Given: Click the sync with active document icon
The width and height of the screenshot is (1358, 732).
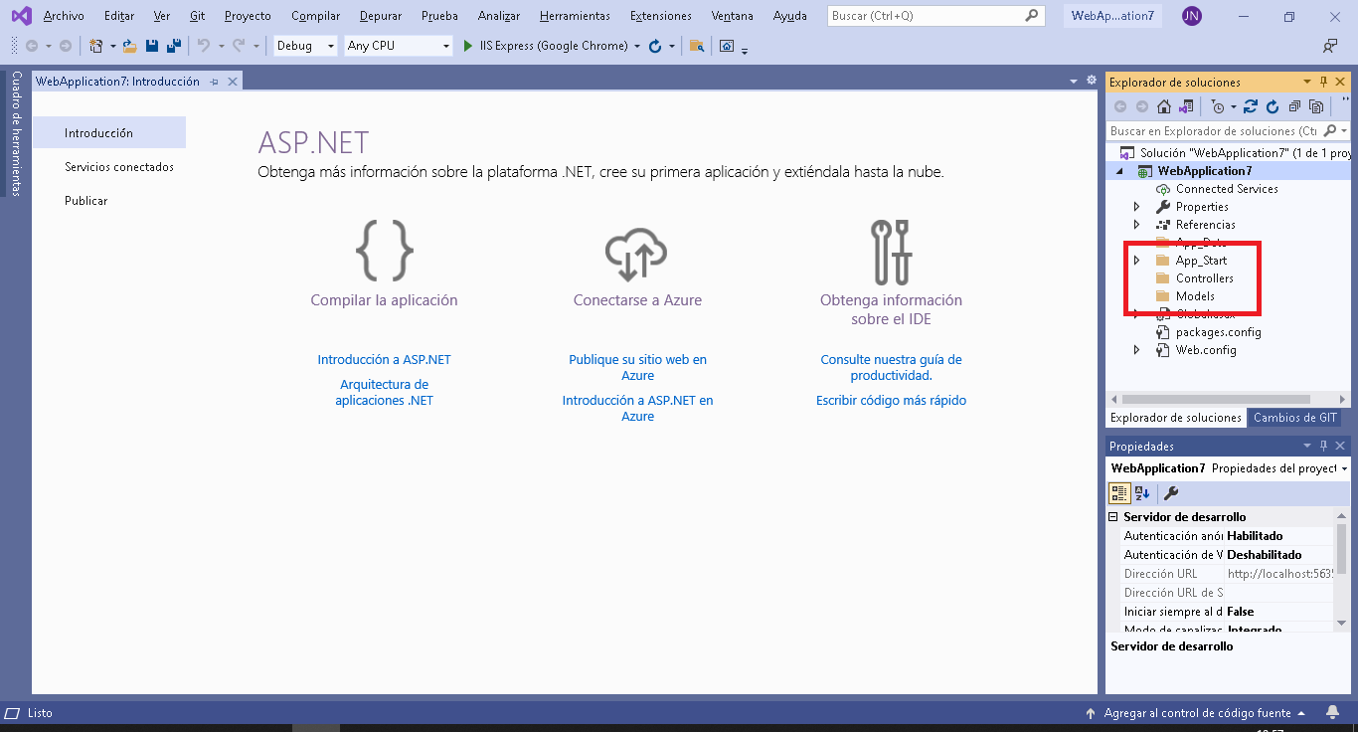Looking at the screenshot, I should pyautogui.click(x=1251, y=106).
